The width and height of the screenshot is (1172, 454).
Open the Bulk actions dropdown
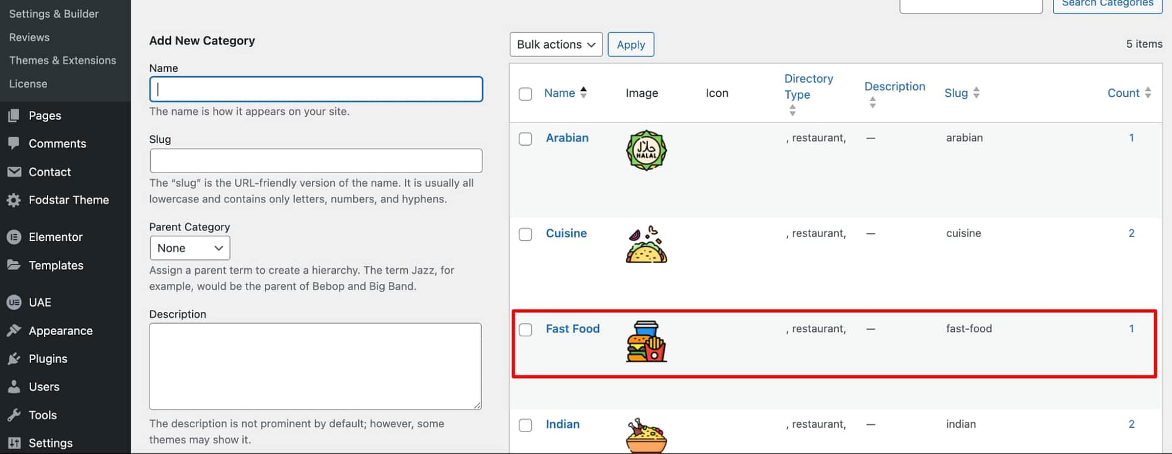coord(555,44)
